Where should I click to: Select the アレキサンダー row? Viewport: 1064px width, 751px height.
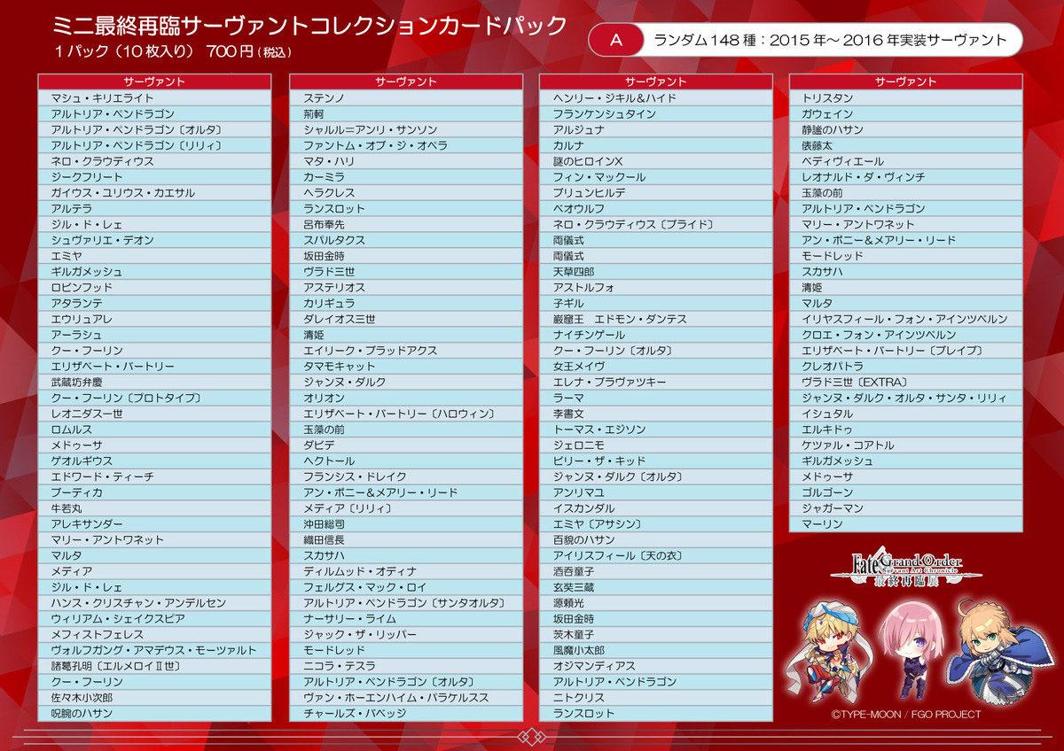(154, 524)
